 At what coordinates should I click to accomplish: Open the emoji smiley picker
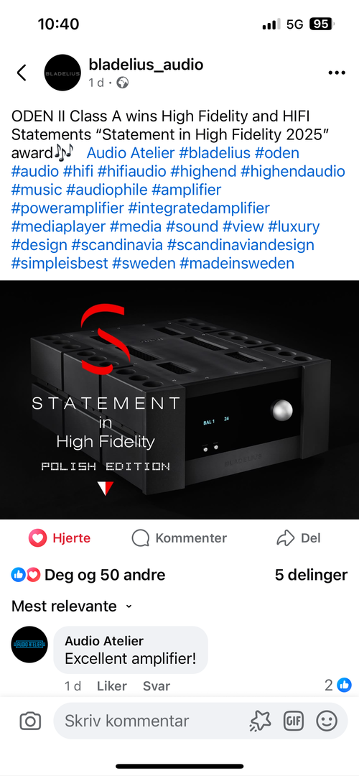[327, 721]
